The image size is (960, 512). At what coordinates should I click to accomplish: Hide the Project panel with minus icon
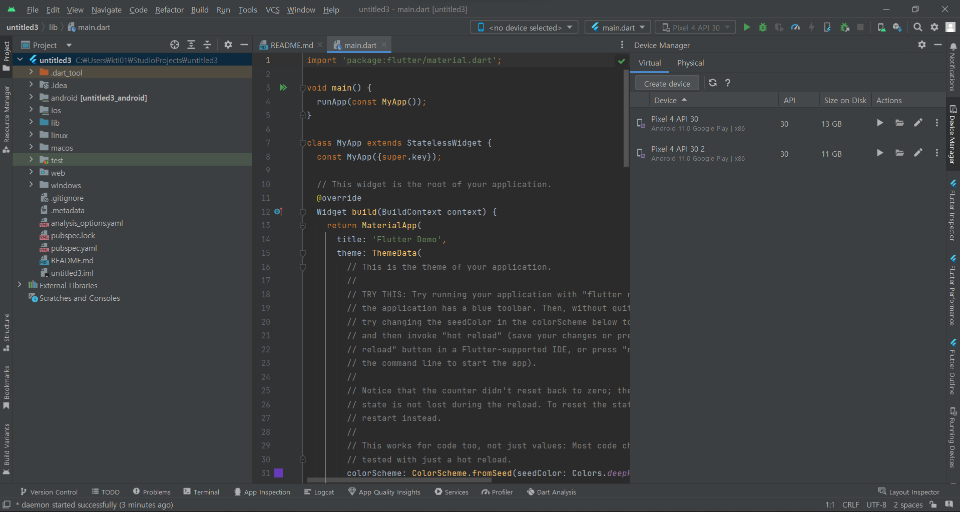point(244,45)
